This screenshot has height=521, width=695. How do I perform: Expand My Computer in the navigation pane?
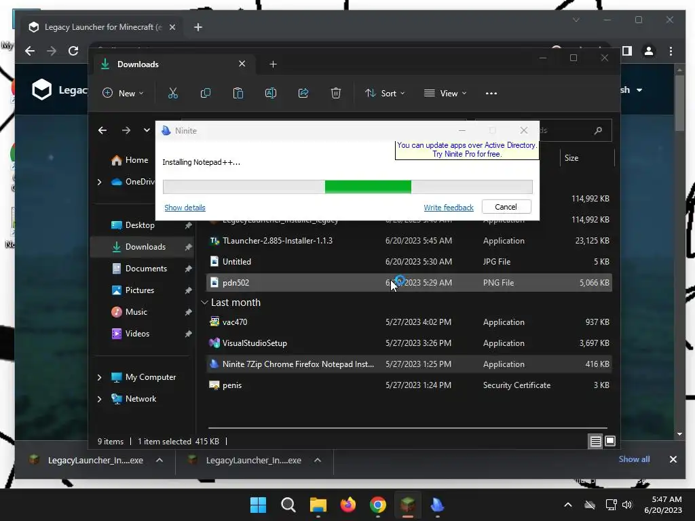(99, 377)
